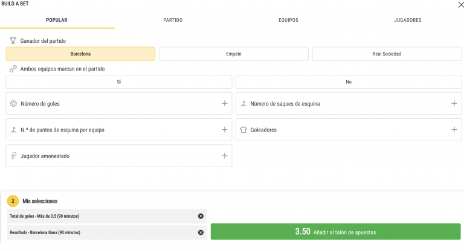This screenshot has height=251, width=464.
Task: Remove the Total de goles Más de 3.5 selection
Action: tap(201, 216)
